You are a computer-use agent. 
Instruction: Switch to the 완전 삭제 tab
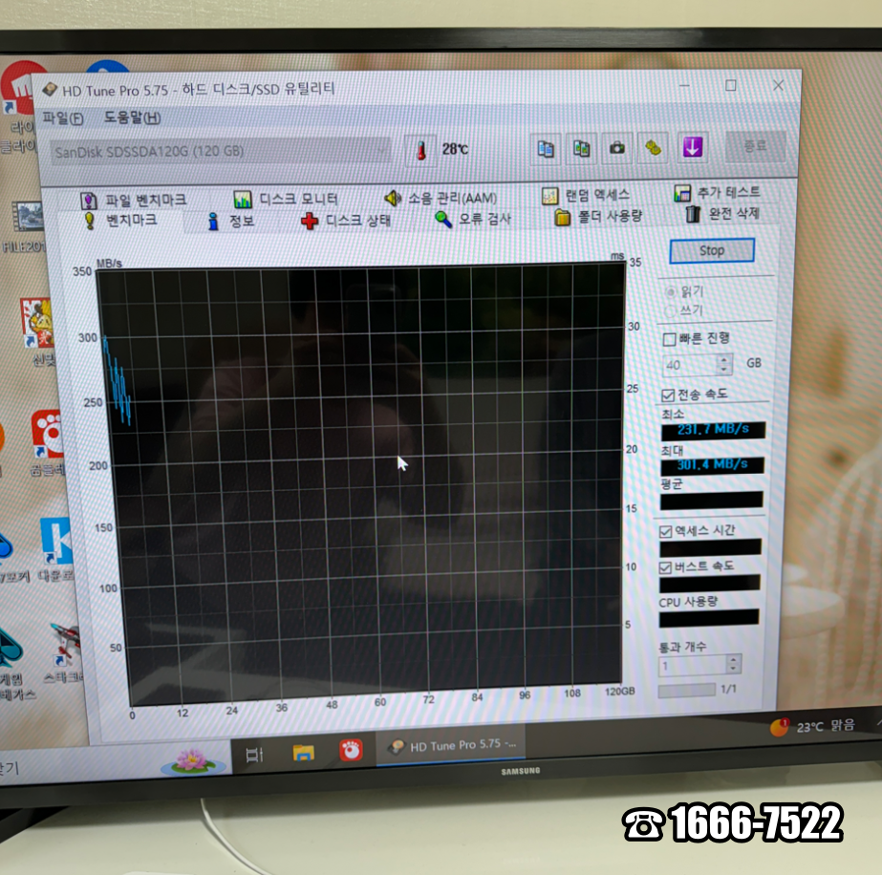[722, 214]
